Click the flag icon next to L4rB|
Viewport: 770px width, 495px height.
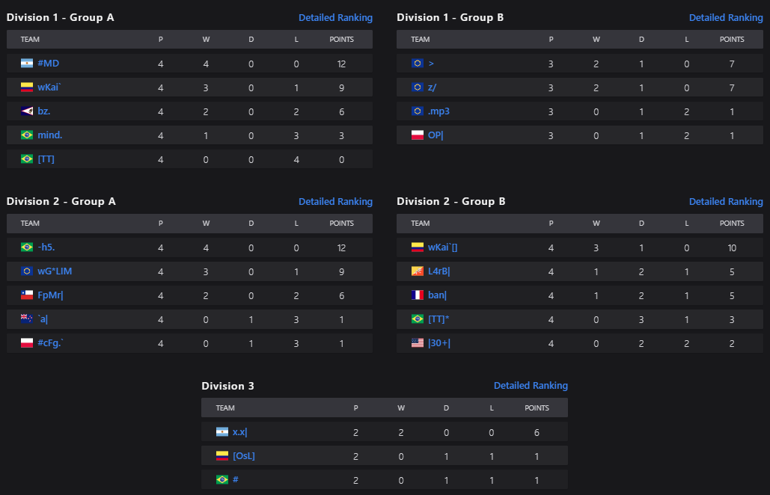418,271
